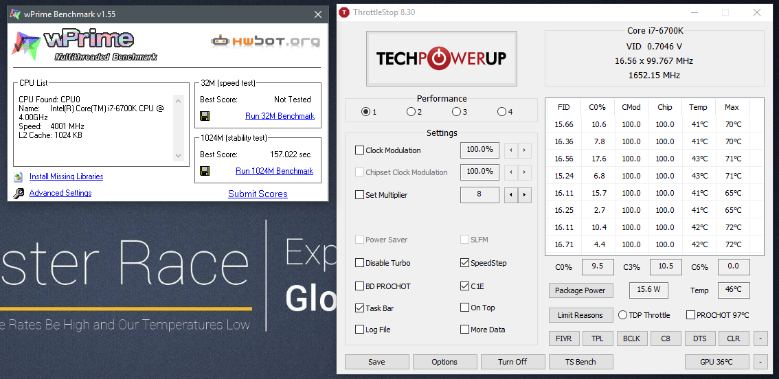This screenshot has width=779, height=379.
Task: Click the Submit Scores link
Action: [258, 194]
